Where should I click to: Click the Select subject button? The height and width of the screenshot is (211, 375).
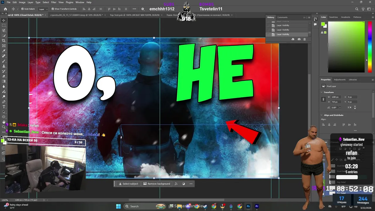pyautogui.click(x=128, y=184)
